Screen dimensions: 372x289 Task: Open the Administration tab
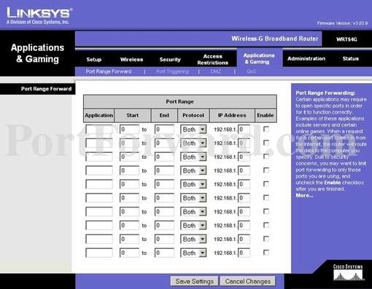pos(306,58)
